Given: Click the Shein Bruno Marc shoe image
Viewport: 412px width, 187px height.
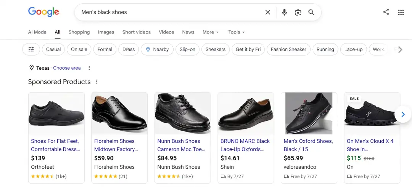Looking at the screenshot, I should click(246, 113).
